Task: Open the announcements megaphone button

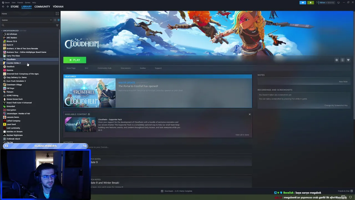Action: (303, 2)
